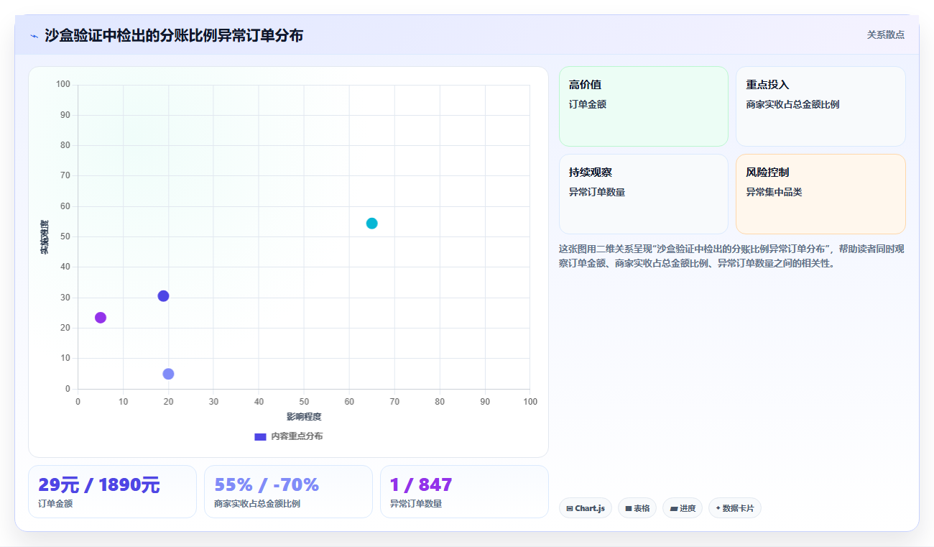Click the chart title heading text

pos(174,35)
